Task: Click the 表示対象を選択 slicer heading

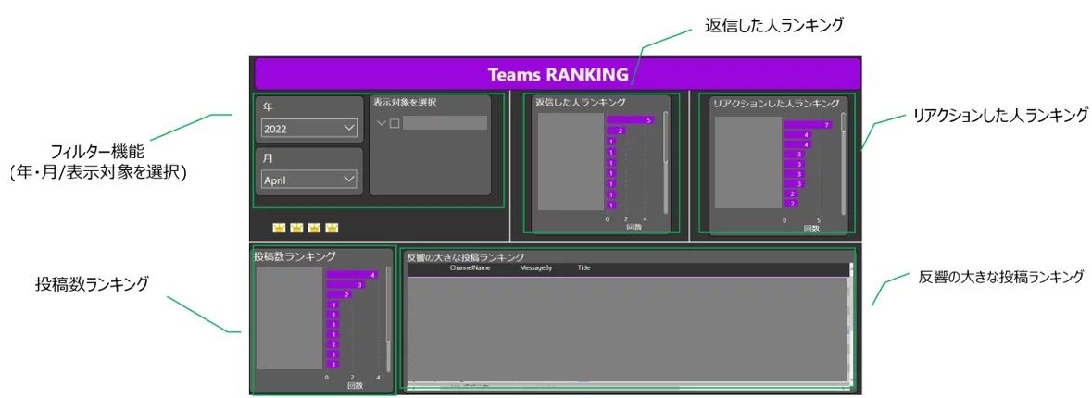Action: (x=405, y=102)
